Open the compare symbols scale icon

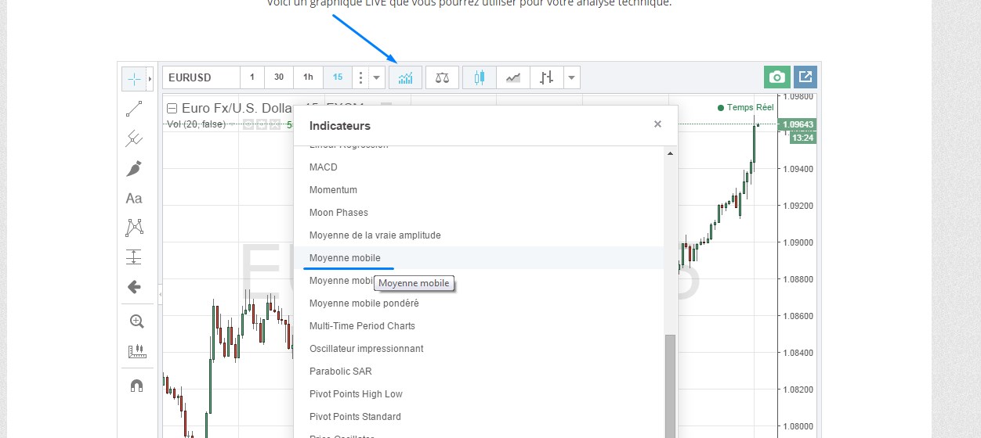(442, 77)
